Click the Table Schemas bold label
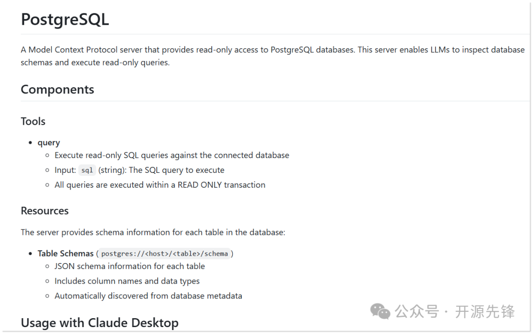The image size is (532, 333). click(66, 254)
